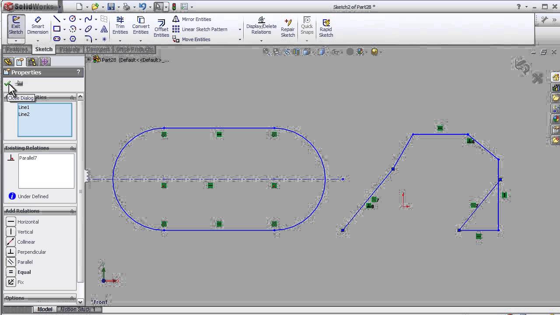Add Vertical relation
Image resolution: width=560 pixels, height=315 pixels.
tap(20, 232)
